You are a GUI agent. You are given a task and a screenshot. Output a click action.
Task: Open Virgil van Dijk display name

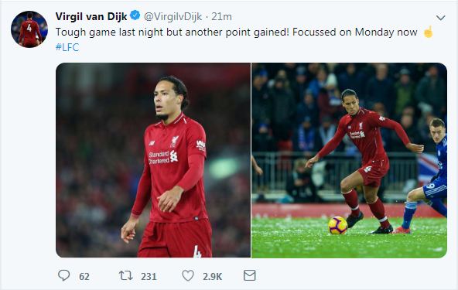(x=91, y=16)
